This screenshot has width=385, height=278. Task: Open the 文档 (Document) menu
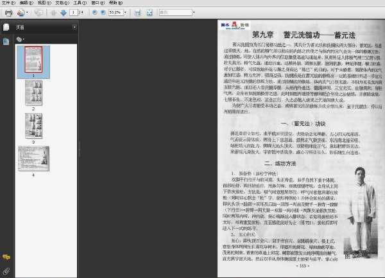pyautogui.click(x=62, y=3)
